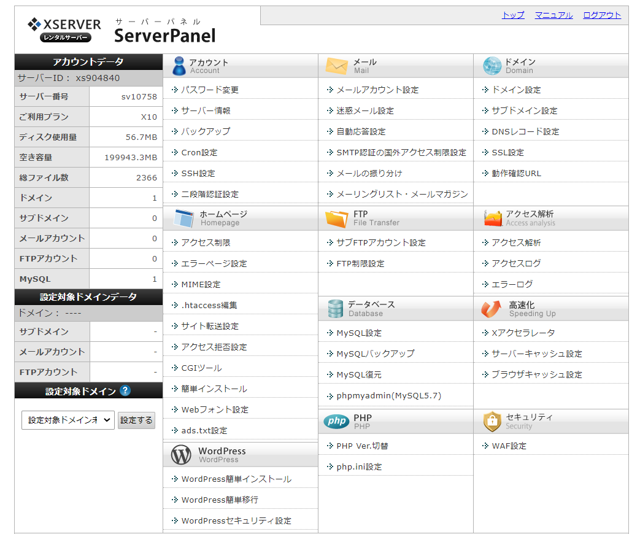Open メールアカウント設定

(377, 90)
